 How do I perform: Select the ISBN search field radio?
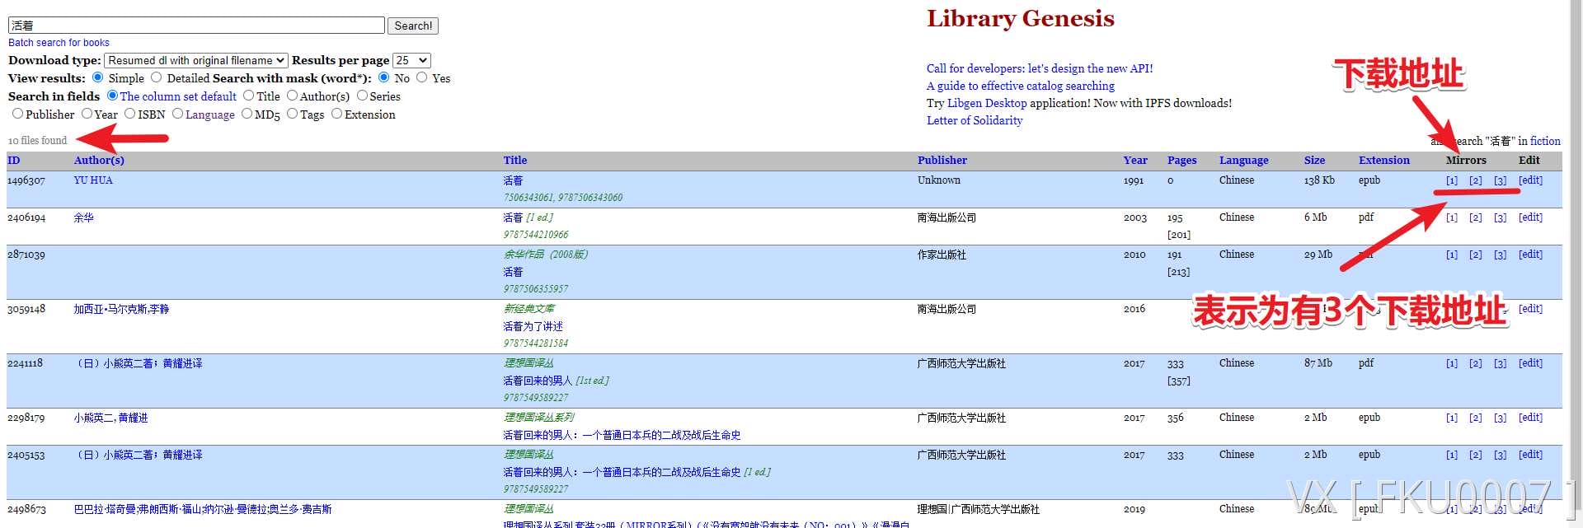point(129,114)
